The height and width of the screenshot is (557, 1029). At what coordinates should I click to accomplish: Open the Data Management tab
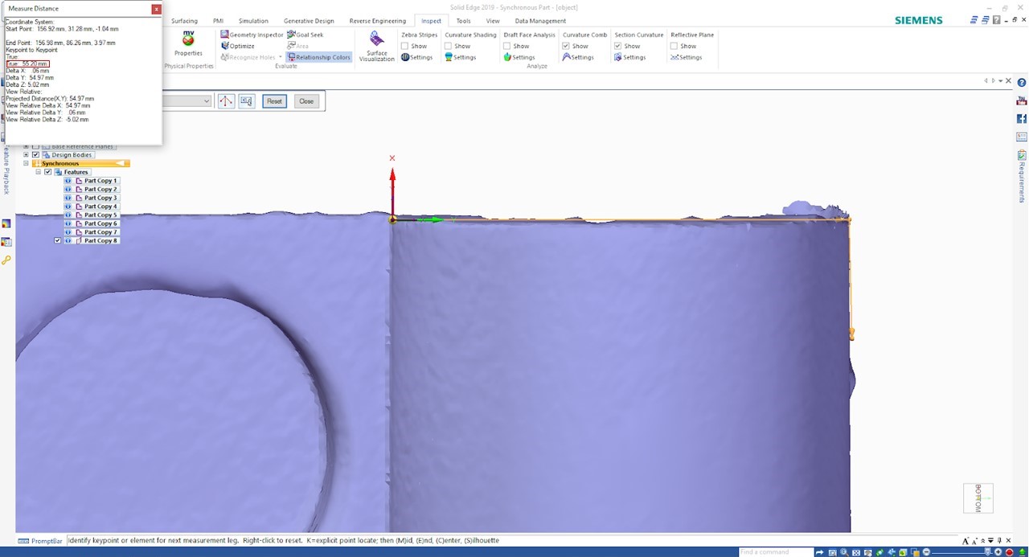540,21
